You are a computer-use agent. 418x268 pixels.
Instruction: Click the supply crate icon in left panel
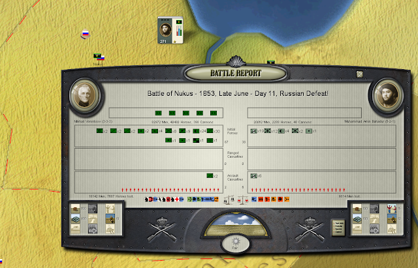(76, 209)
